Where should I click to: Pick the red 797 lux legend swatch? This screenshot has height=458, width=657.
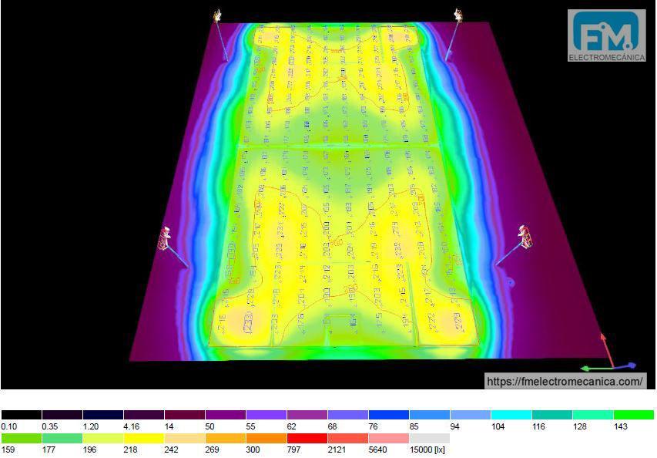click(x=307, y=438)
